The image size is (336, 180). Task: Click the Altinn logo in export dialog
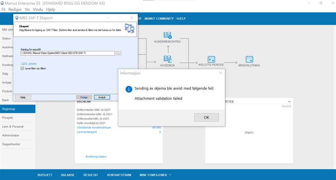(x=29, y=64)
